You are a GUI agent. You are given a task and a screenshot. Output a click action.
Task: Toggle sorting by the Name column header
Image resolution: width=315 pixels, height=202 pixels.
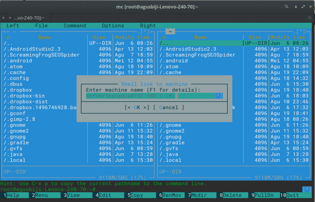[x=45, y=37]
